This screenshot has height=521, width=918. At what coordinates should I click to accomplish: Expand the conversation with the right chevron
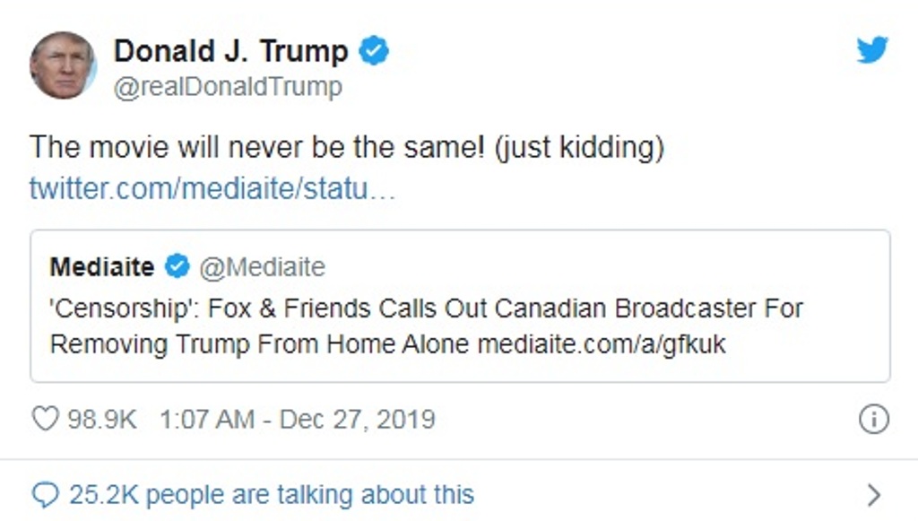874,494
